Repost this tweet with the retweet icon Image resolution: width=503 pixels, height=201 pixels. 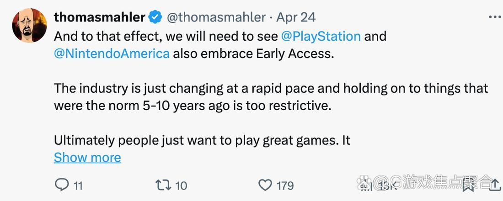pyautogui.click(x=162, y=185)
